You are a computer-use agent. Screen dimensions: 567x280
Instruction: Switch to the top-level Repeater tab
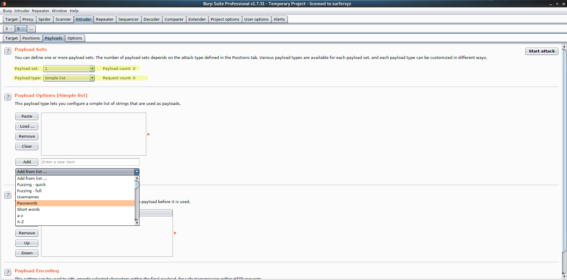coord(105,19)
